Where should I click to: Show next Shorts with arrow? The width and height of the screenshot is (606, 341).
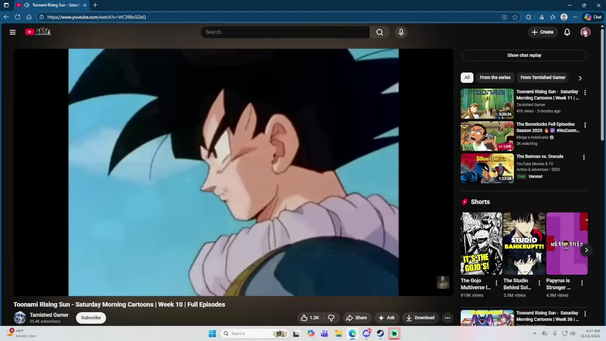click(586, 250)
